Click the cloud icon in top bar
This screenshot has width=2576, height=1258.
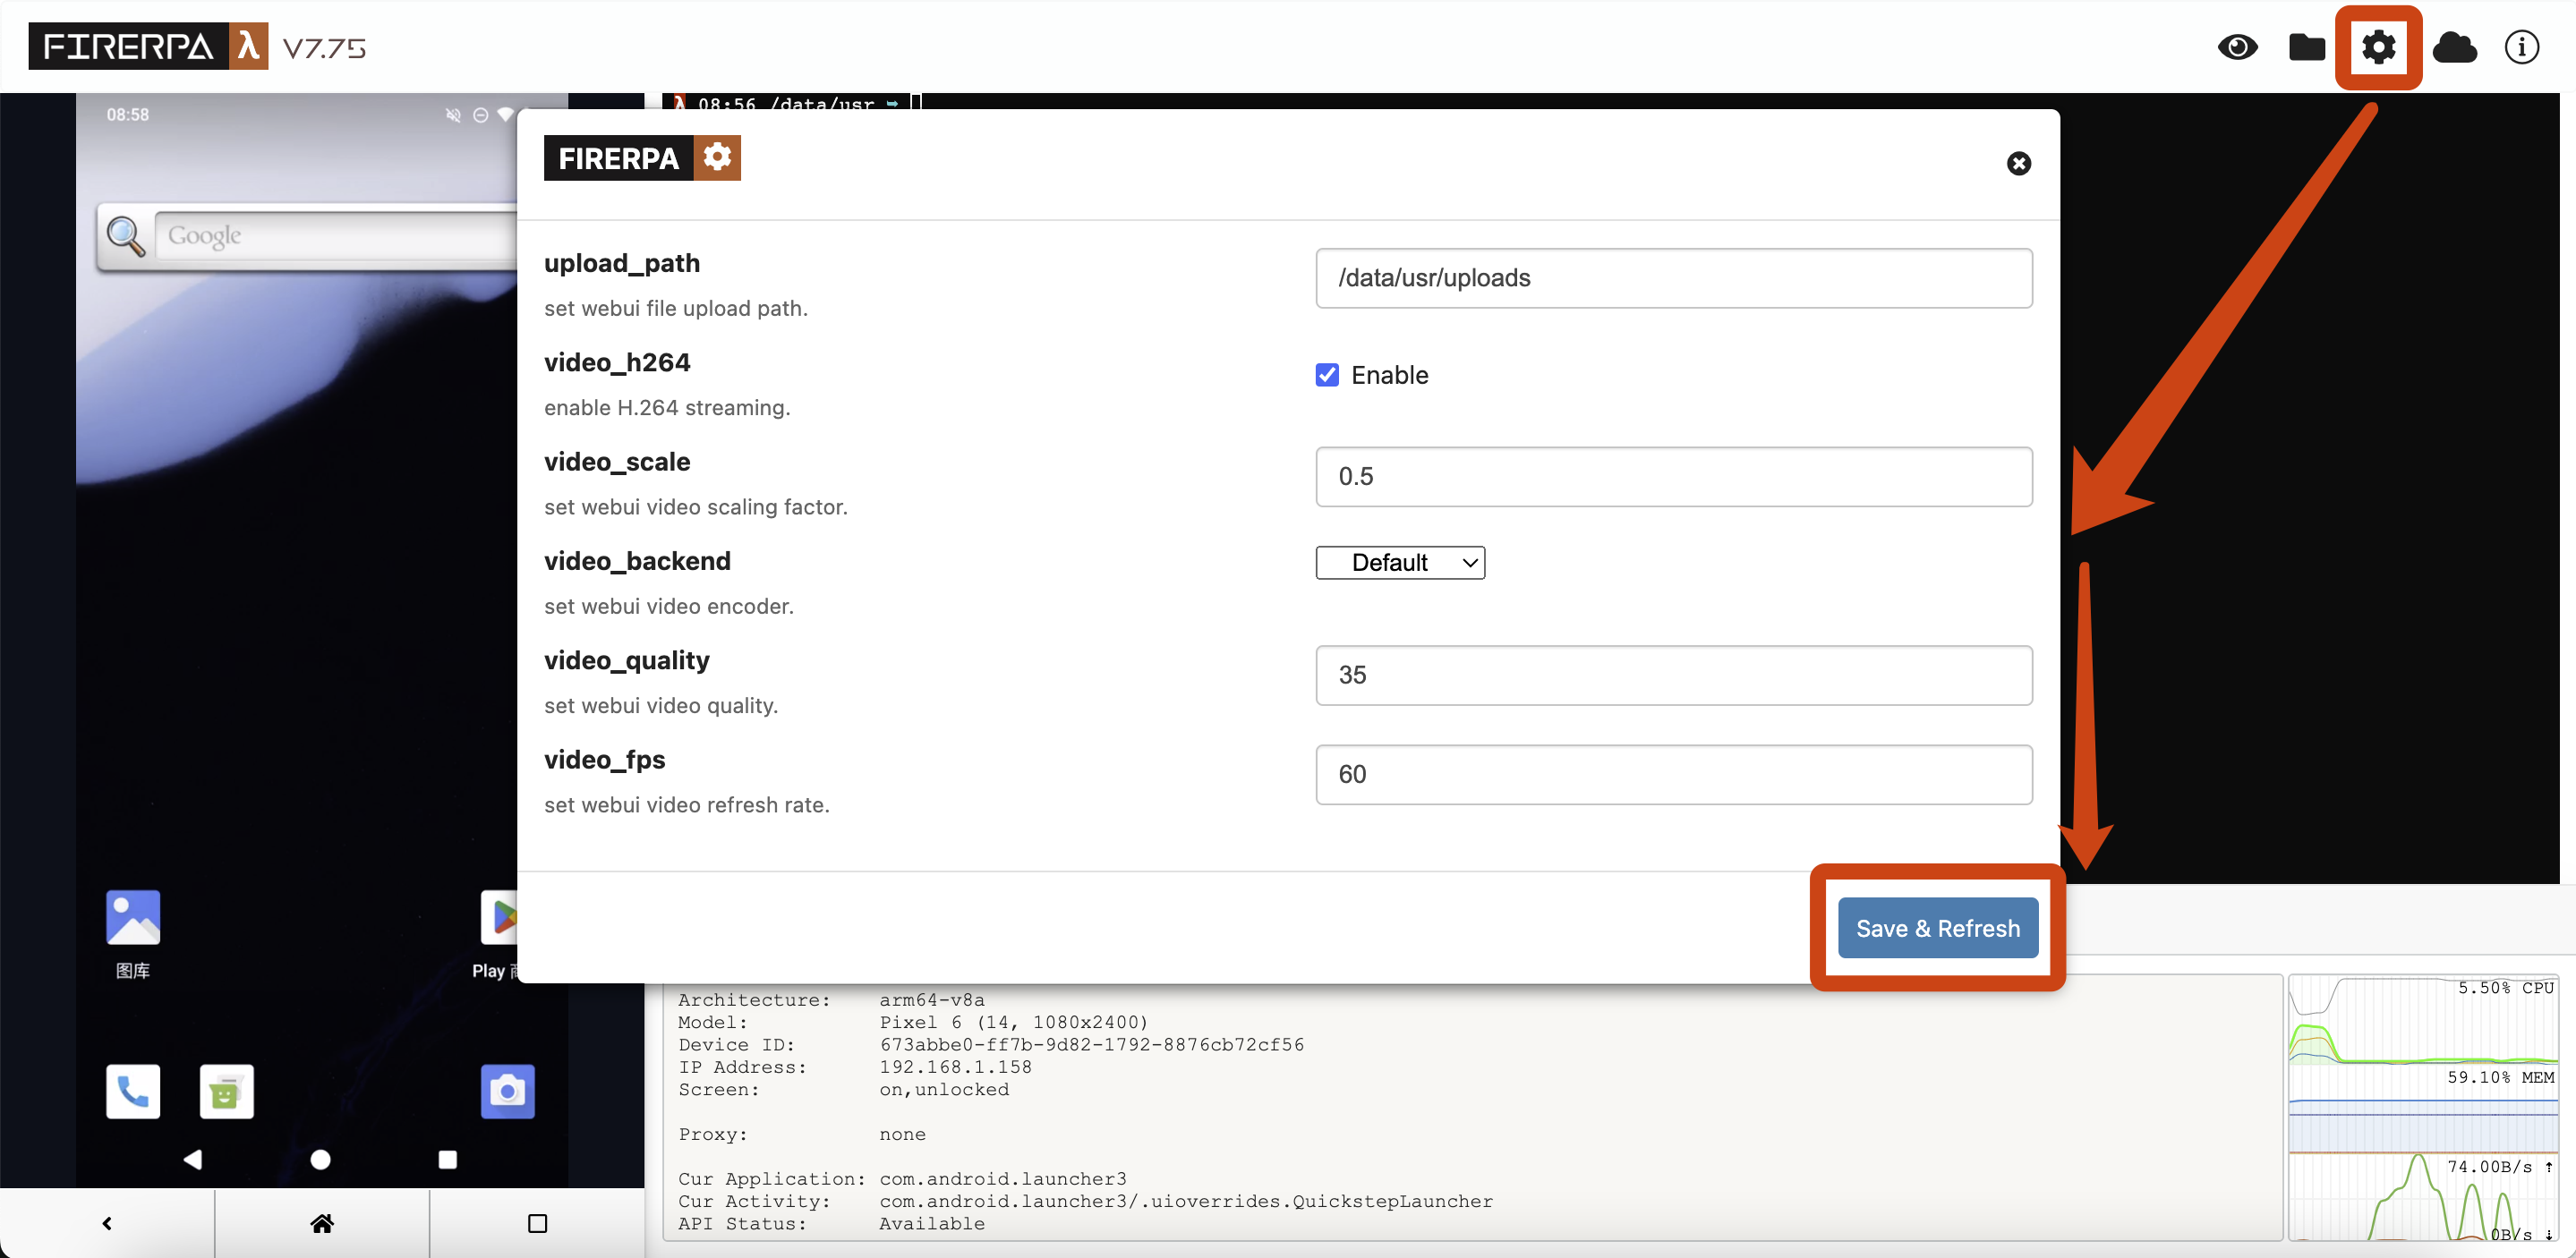(2453, 47)
